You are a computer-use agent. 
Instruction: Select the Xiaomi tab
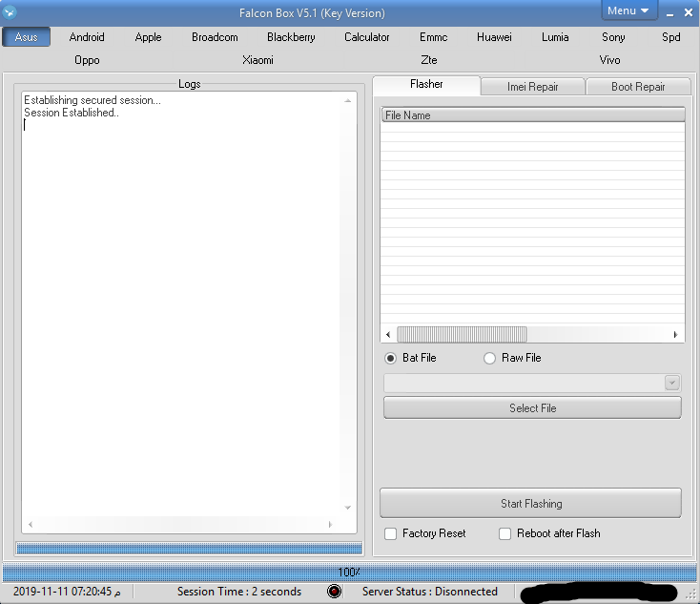pyautogui.click(x=257, y=60)
